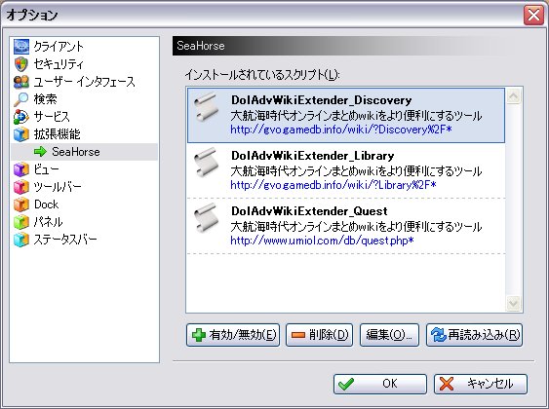Open the gvo.gamedb.info Library URL link
The image size is (549, 409).
tap(333, 185)
